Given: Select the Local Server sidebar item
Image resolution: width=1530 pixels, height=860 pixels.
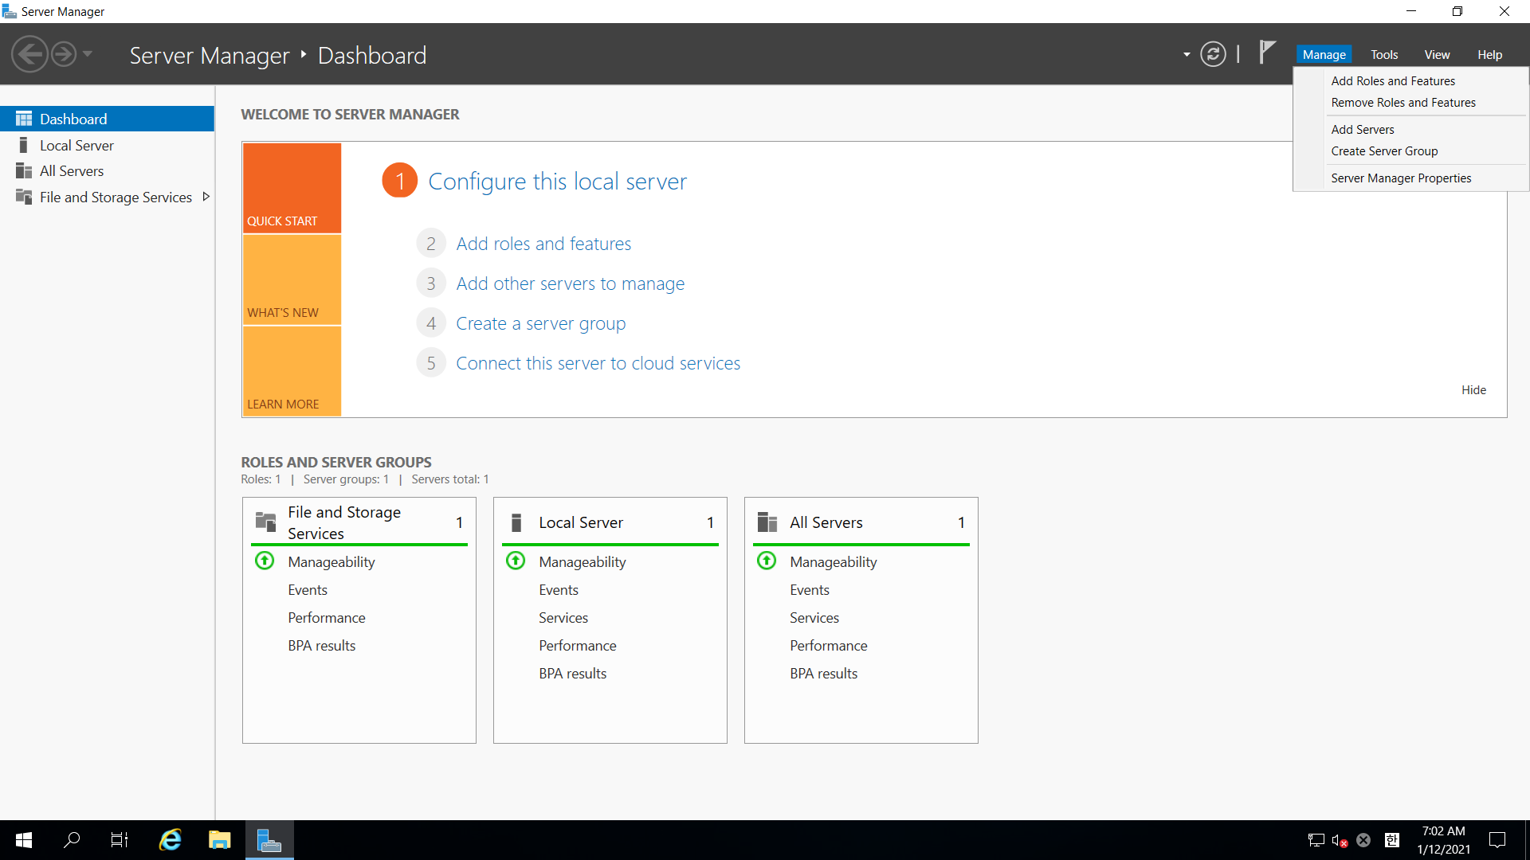Looking at the screenshot, I should (76, 145).
